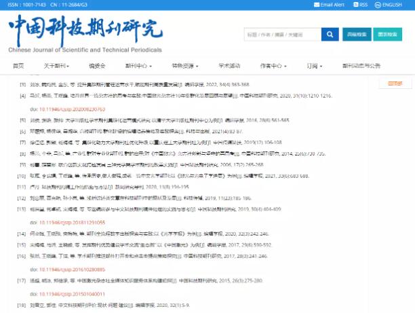Screen dimensions: 415x313
Task: Click the CN: 11-2684/G3 text
Action: 68,5
